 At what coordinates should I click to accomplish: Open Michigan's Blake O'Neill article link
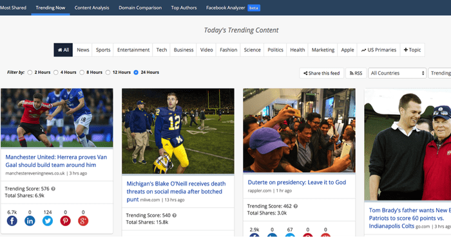point(176,191)
